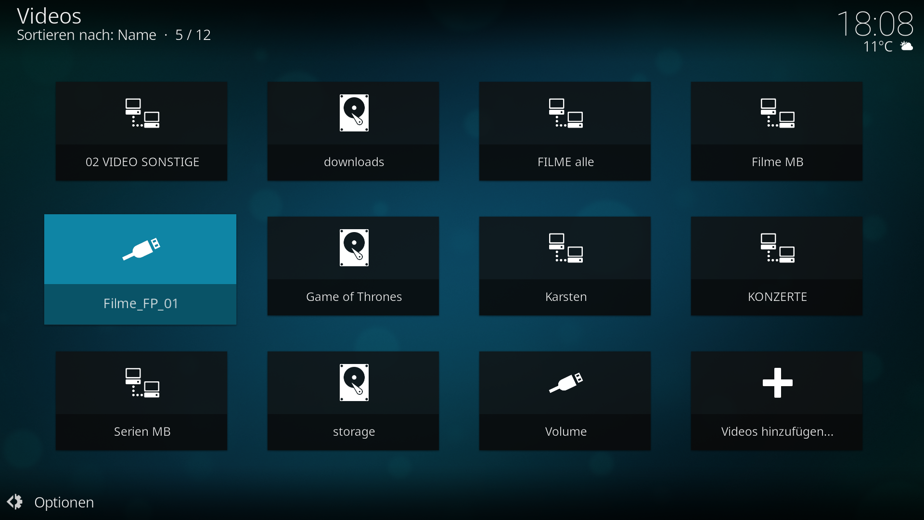Click the weather icon next to temperature
This screenshot has height=520, width=924.
906,46
